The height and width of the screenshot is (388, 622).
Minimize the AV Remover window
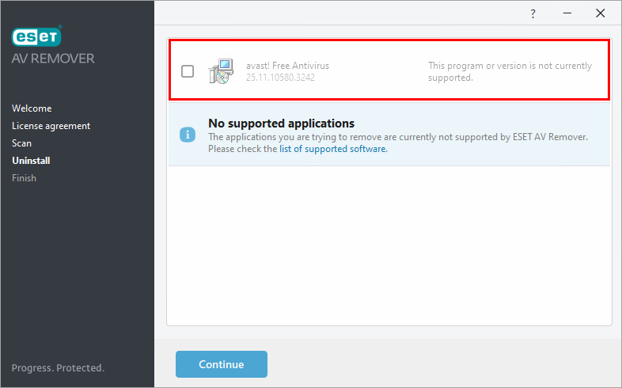567,13
